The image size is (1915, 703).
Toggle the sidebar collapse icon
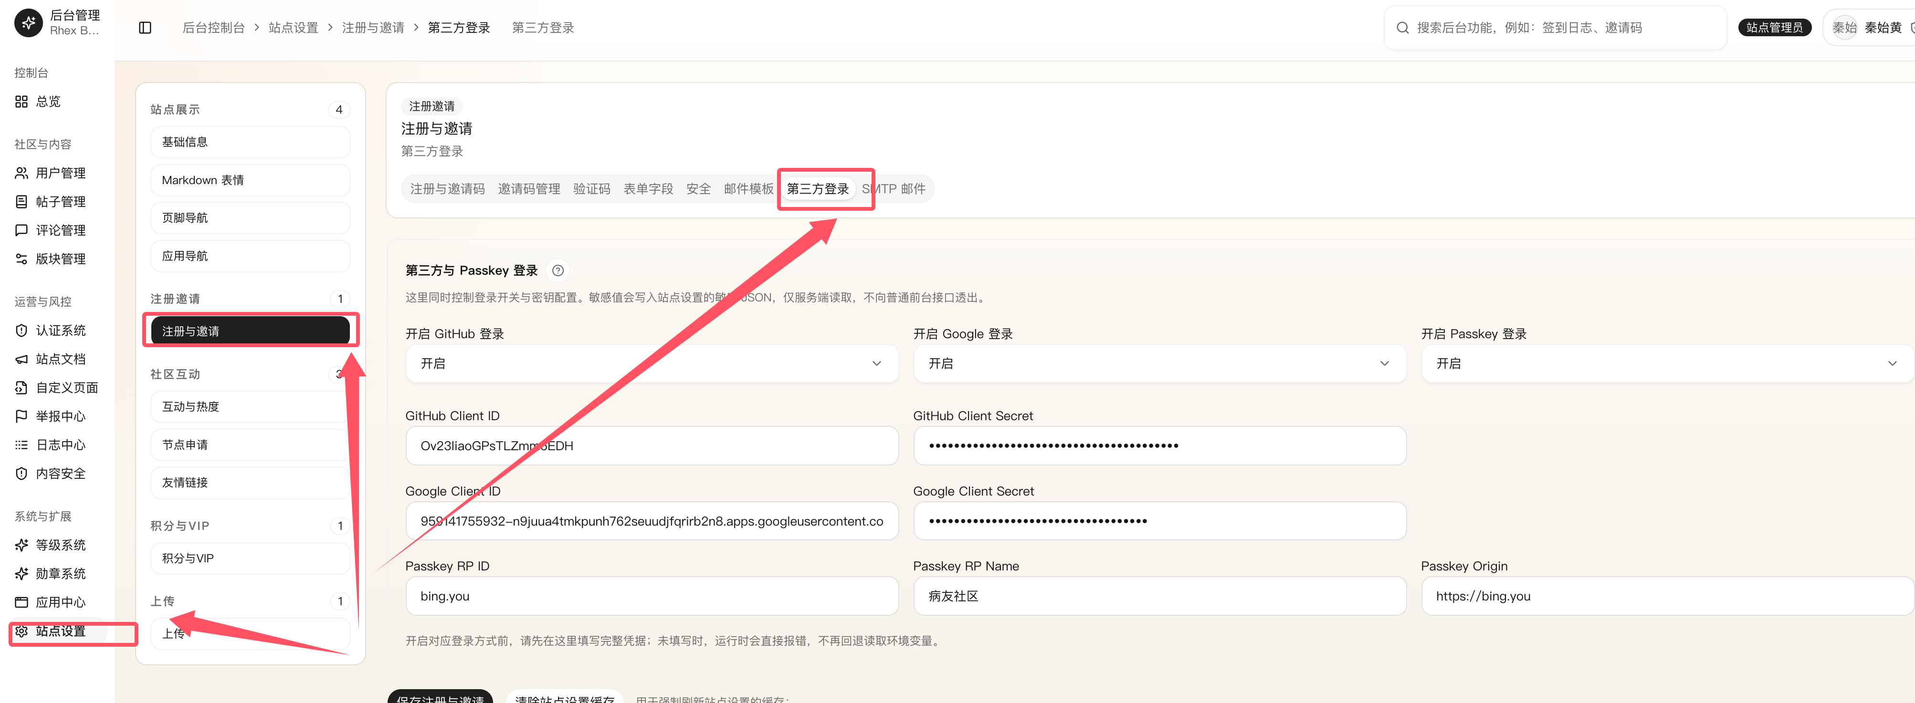145,28
